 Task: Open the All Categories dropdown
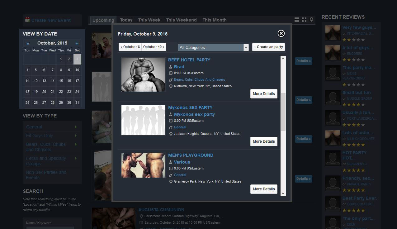point(213,47)
